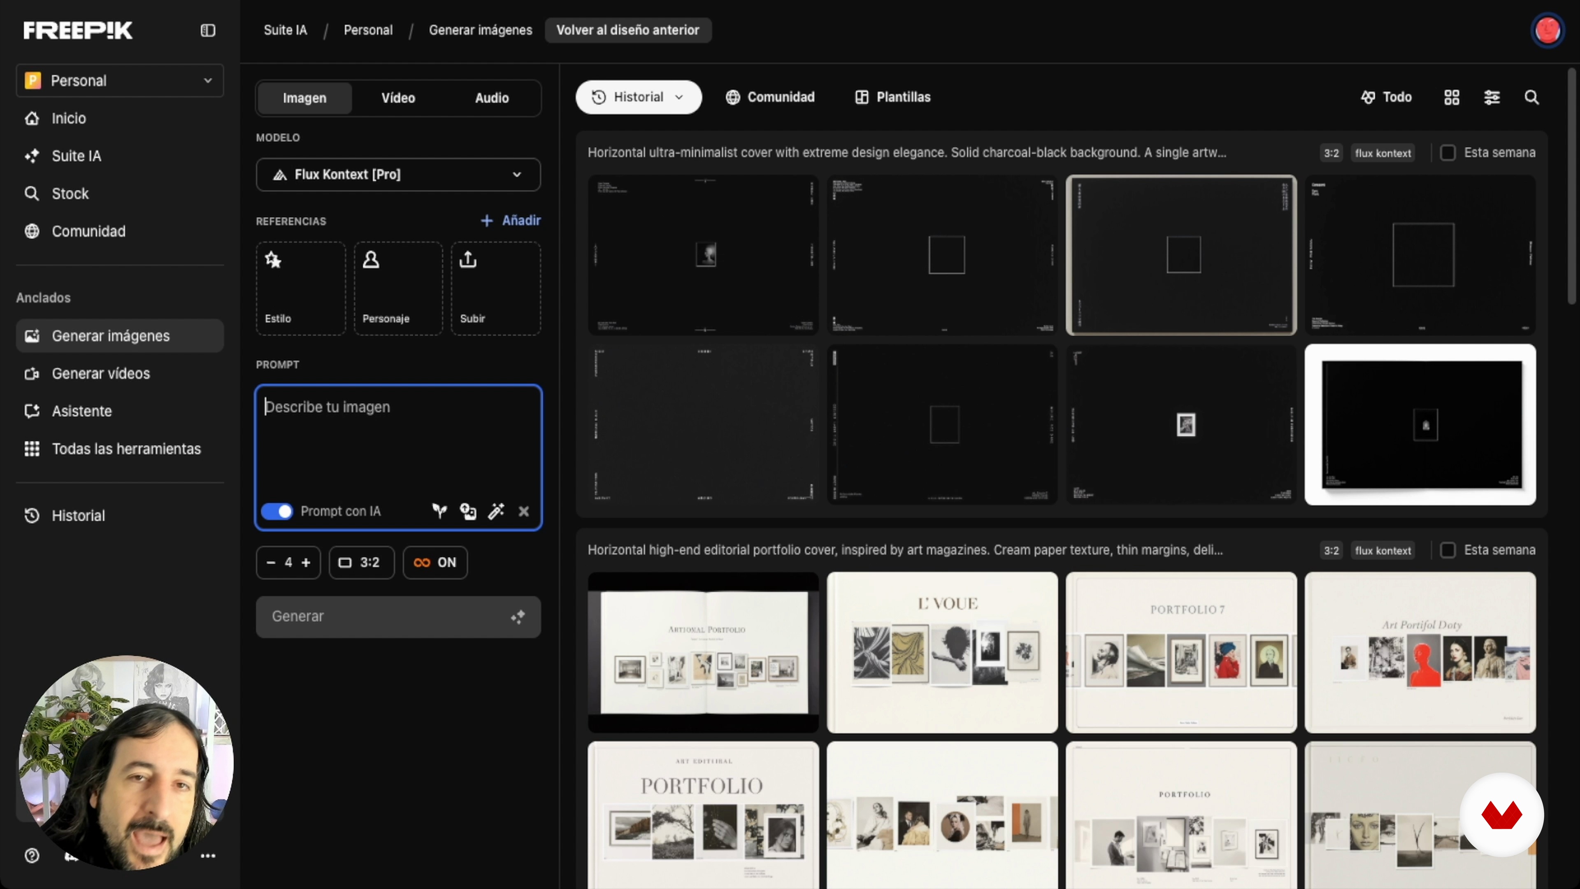Viewport: 1580px width, 889px height.
Task: Check Esta semana box for first group
Action: [x=1448, y=153]
